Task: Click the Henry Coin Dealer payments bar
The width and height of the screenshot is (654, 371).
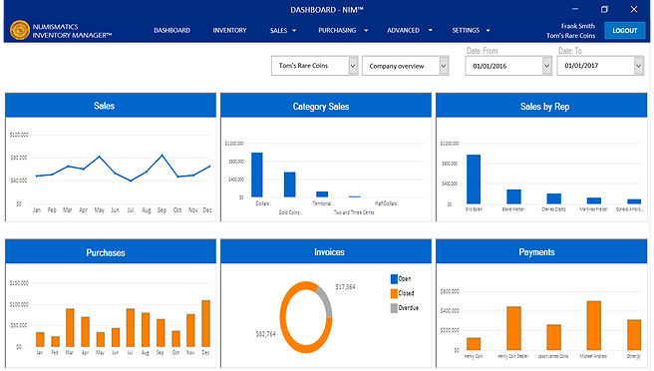Action: 513,328
